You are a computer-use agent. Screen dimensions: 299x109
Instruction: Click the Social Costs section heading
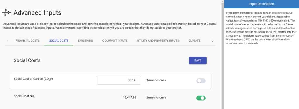pyautogui.click(x=27, y=60)
